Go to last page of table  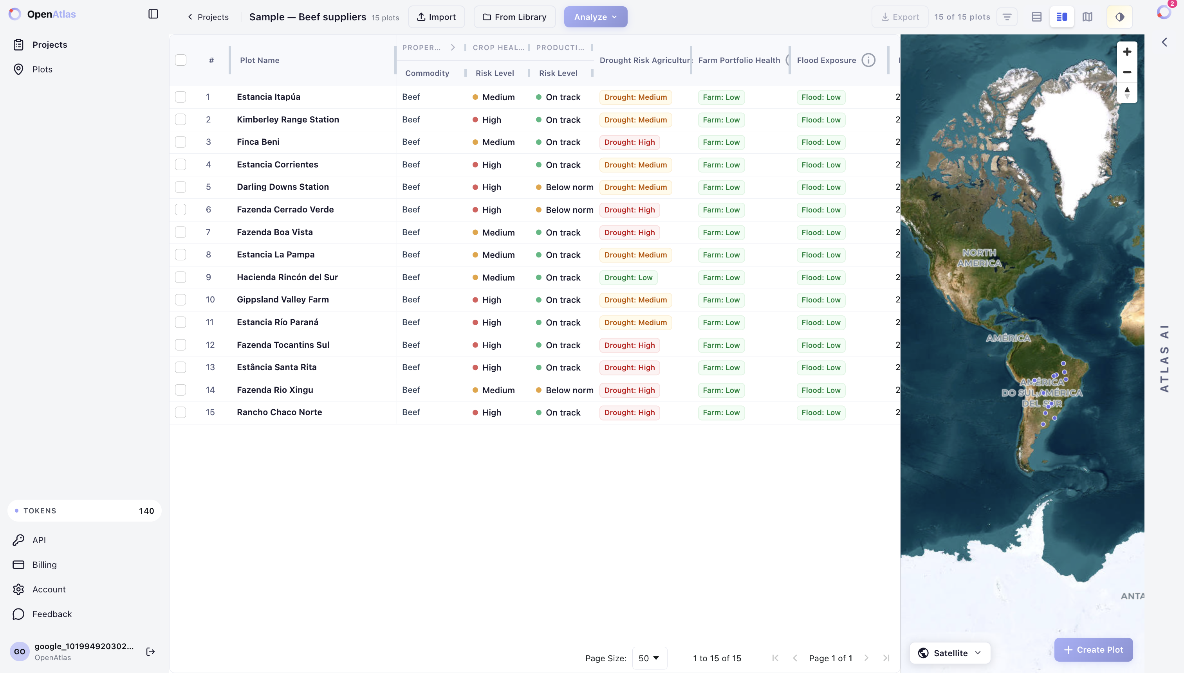tap(886, 658)
